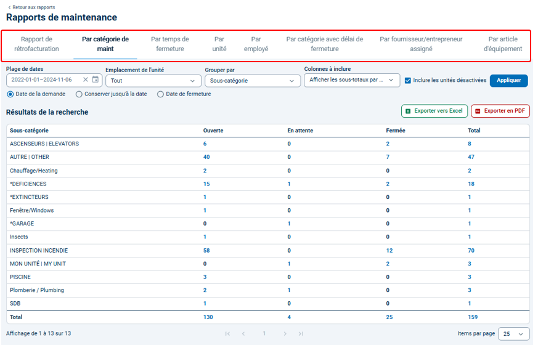Image resolution: width=538 pixels, height=345 pixels.
Task: Go to next page of results
Action: [x=285, y=334]
